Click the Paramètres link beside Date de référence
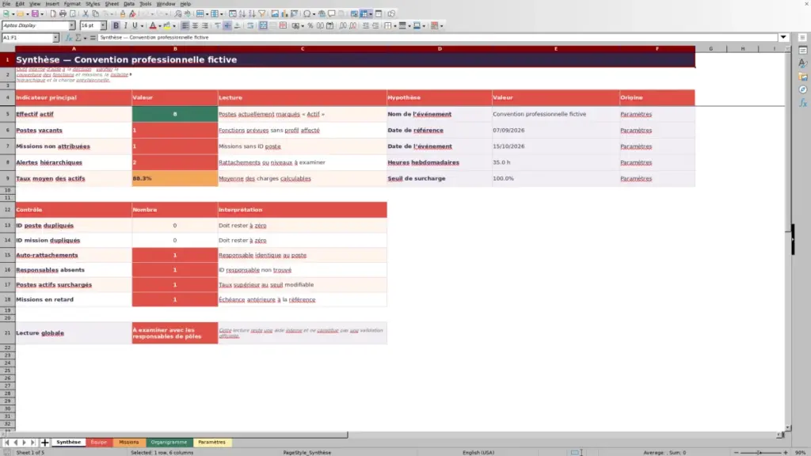811x456 pixels. tap(636, 131)
